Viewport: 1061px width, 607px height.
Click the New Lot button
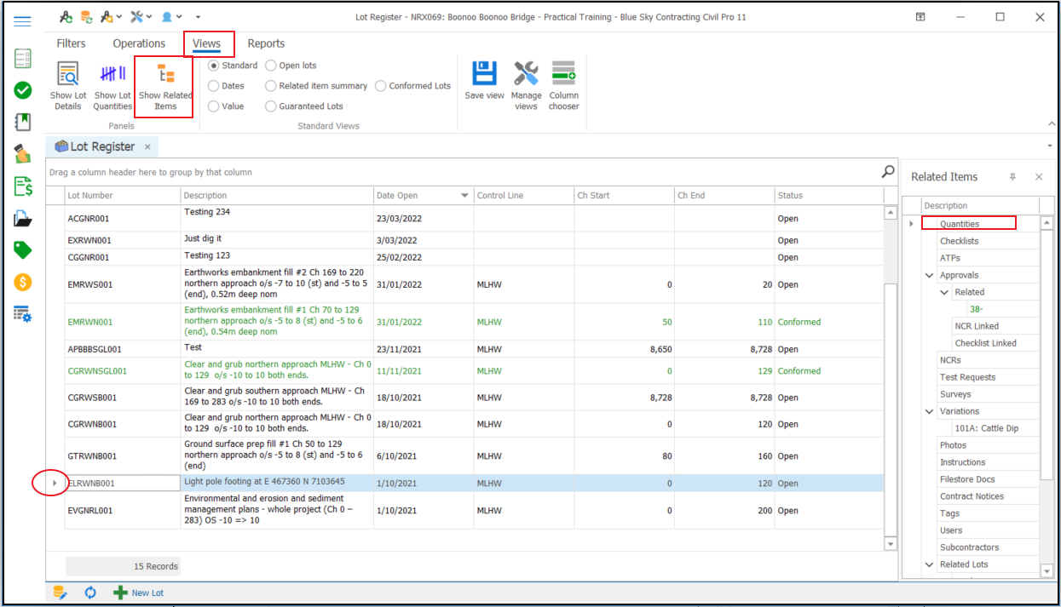point(139,593)
